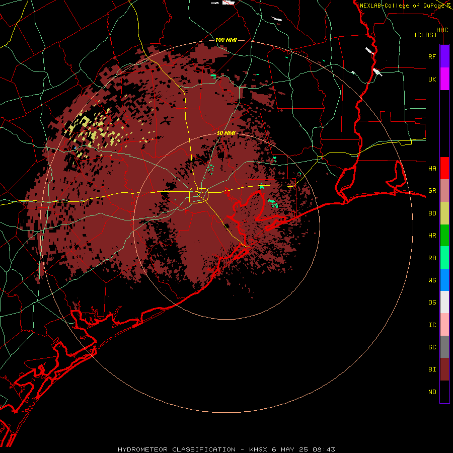Click the 100 NMI range ring label
Viewport: 453px width, 453px height.
pyautogui.click(x=226, y=40)
